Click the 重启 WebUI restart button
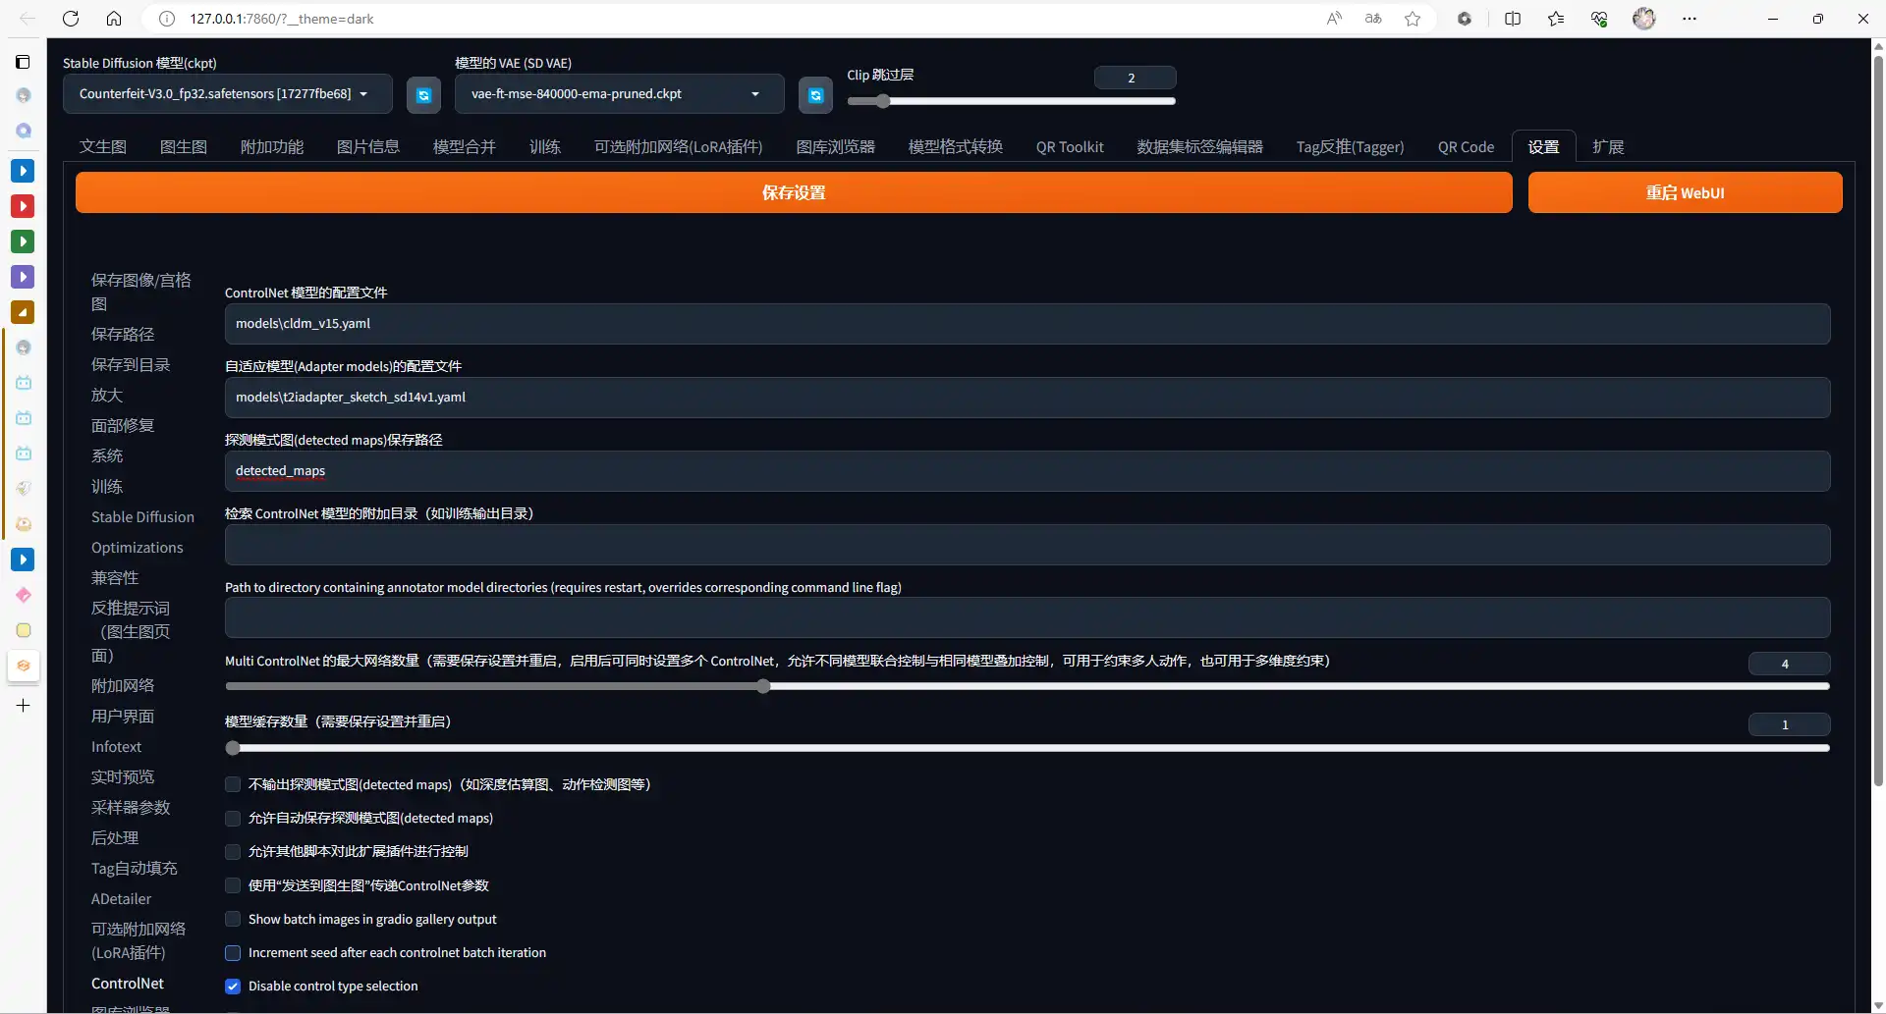This screenshot has height=1014, width=1886. (x=1684, y=192)
